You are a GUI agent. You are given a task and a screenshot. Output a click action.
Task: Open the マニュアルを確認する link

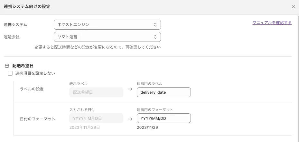[272, 23]
